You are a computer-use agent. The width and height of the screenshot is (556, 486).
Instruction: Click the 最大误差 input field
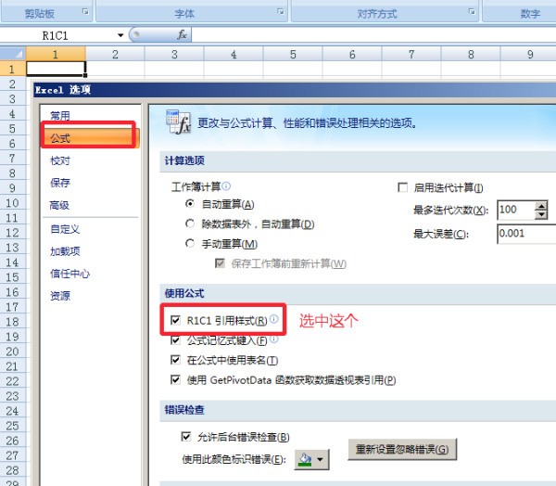[x=526, y=234]
